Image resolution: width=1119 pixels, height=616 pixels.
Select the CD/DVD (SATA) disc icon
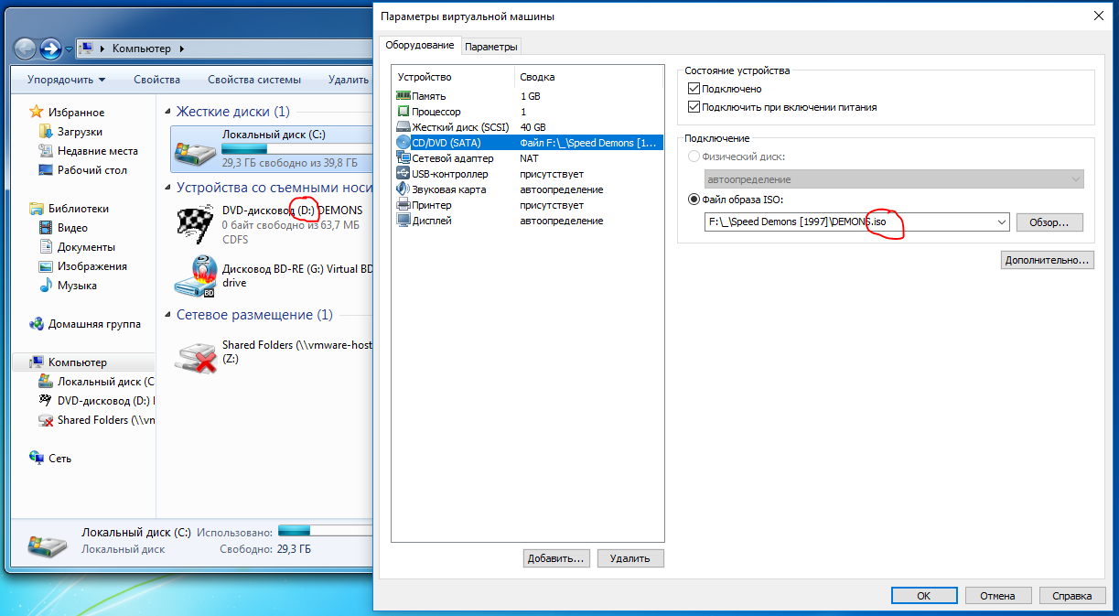click(403, 142)
